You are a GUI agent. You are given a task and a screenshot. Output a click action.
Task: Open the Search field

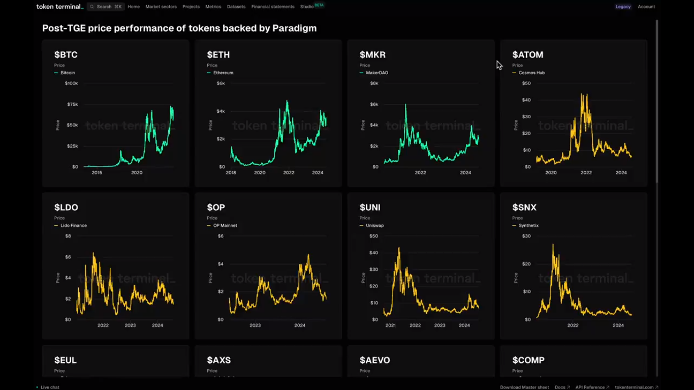click(x=106, y=7)
